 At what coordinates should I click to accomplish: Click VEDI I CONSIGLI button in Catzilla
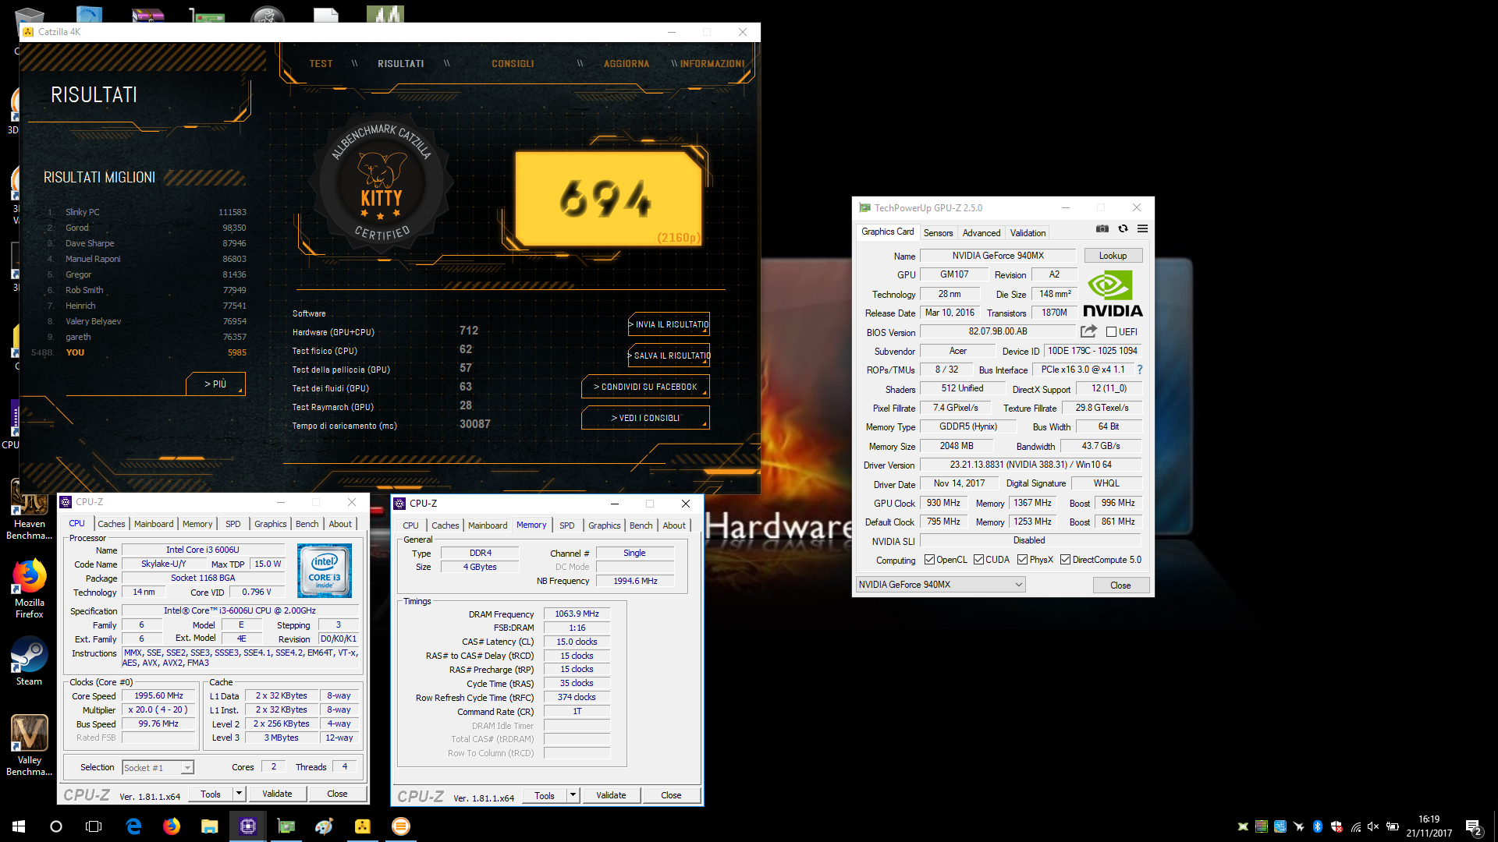pos(645,418)
